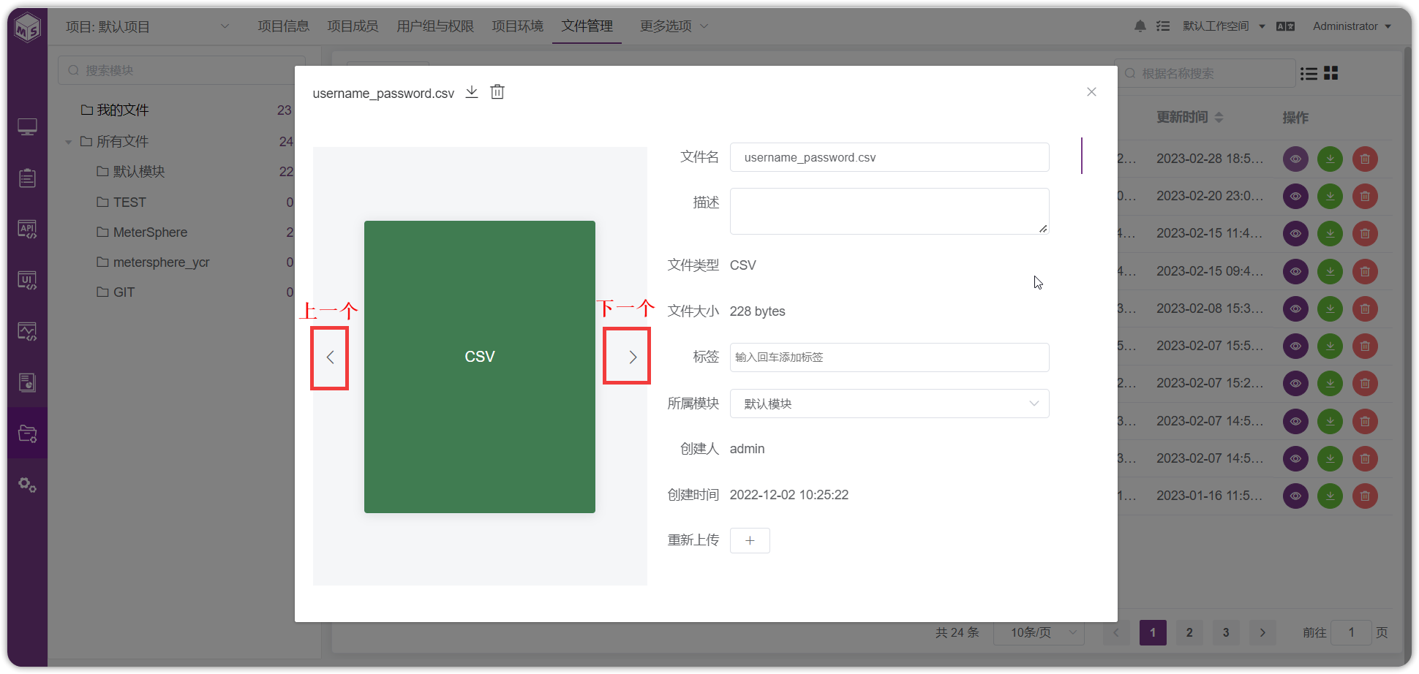Viewport: 1419px width, 674px height.
Task: Click the 搜索模块 search field
Action: coord(181,70)
